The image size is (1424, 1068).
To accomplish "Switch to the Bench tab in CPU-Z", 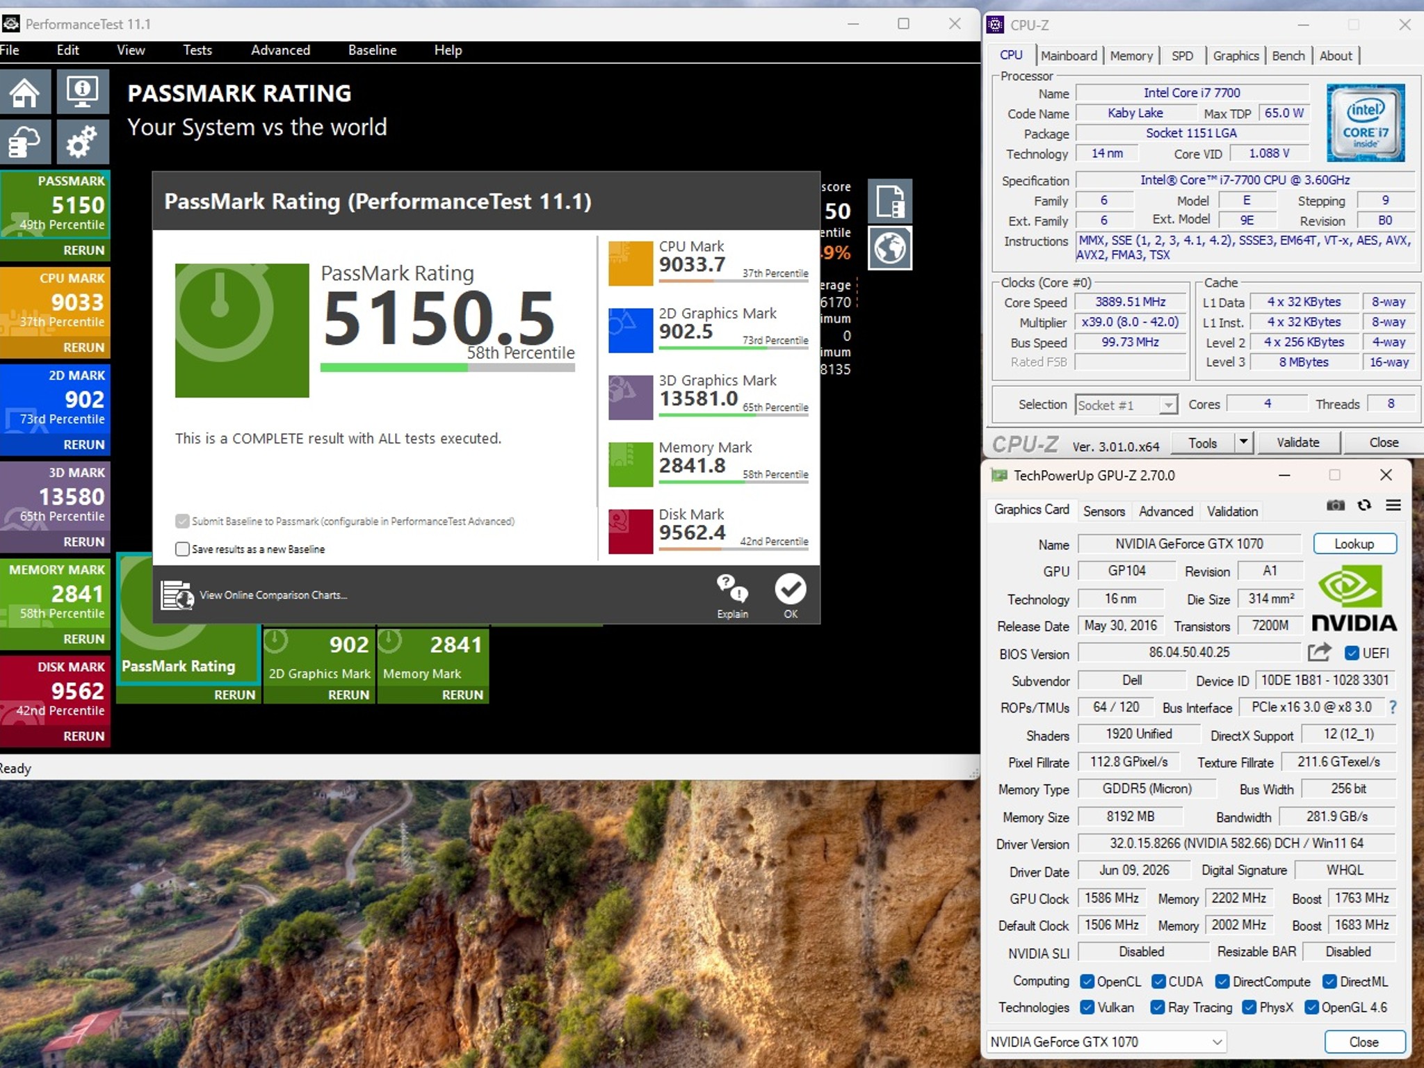I will coord(1288,56).
